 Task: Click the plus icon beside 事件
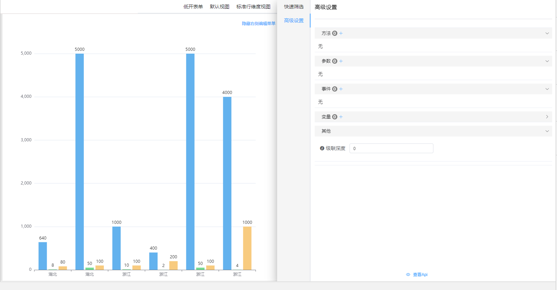[341, 89]
